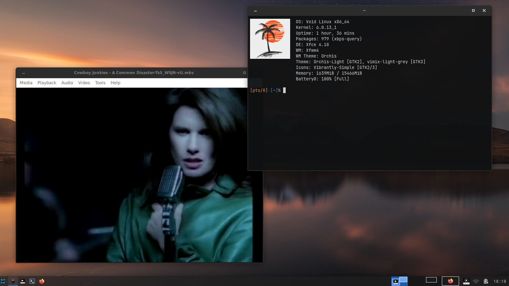Click the 'Kernel: 6.0.13_1' line
The image size is (509, 286).
[316, 27]
